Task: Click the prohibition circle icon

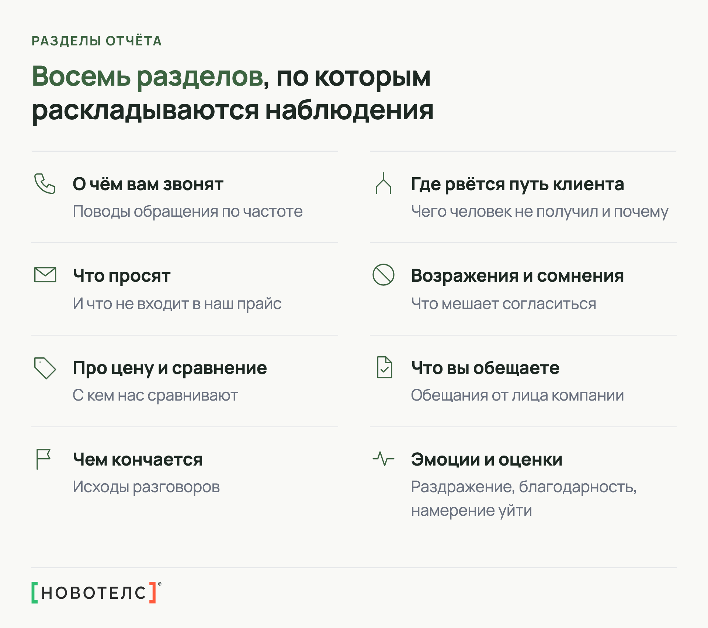Action: click(383, 275)
